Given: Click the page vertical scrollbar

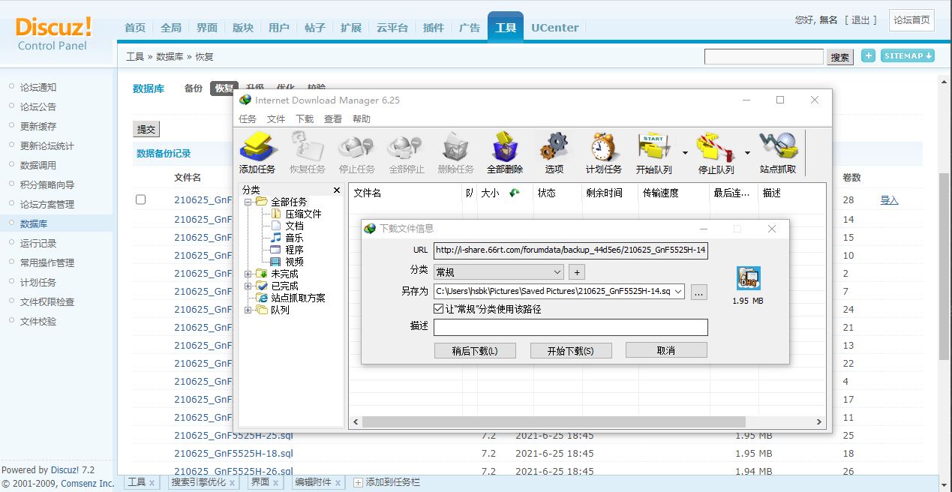Looking at the screenshot, I should 944,266.
